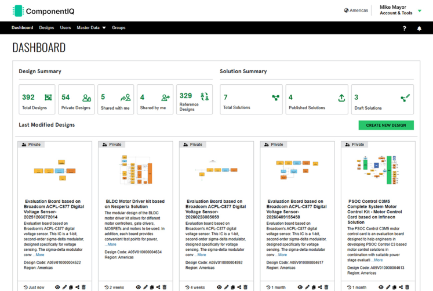Viewport: 433px width, 291px height.
Task: Delete the PSOC Control C3M5 design
Action: (407, 287)
